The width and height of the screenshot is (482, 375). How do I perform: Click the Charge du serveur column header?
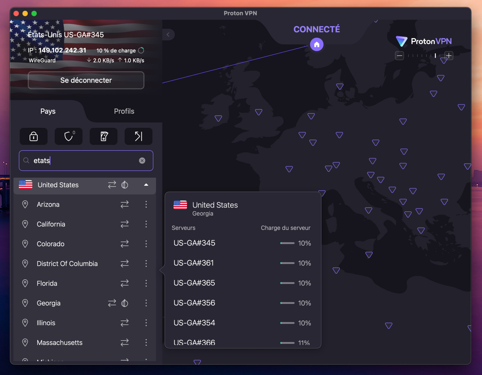click(x=285, y=228)
